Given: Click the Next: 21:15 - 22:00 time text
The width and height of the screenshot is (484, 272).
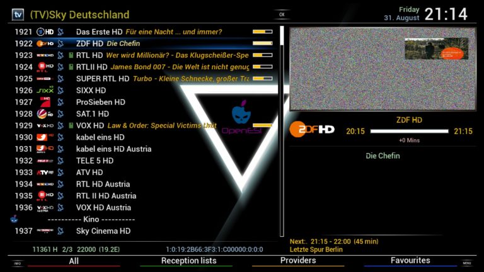Looking at the screenshot, I should (334, 242).
